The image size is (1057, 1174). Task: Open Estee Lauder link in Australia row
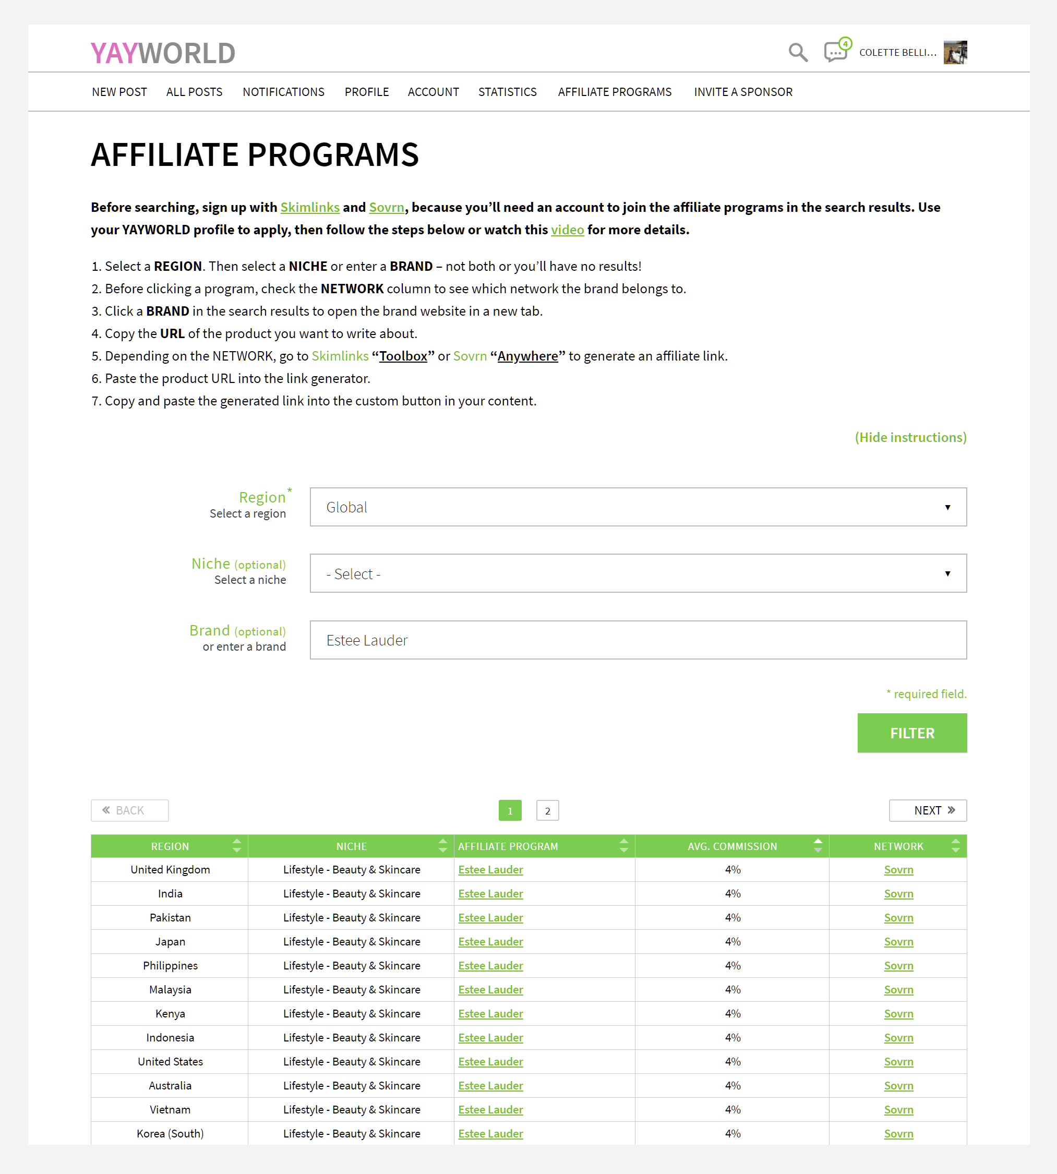(491, 1086)
